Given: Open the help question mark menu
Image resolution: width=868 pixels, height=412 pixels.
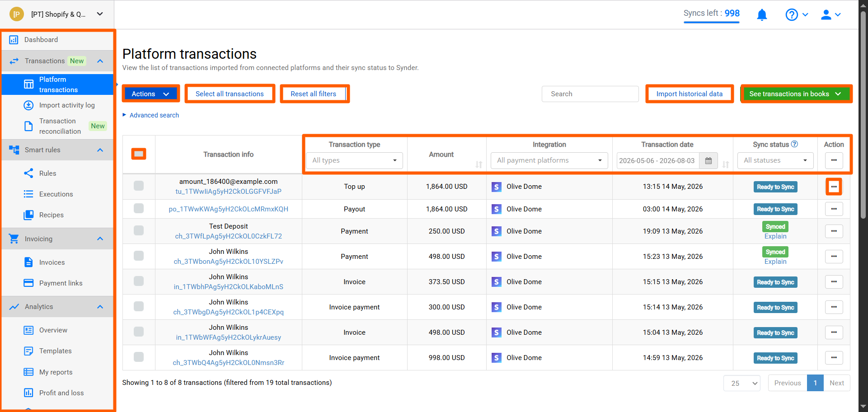Looking at the screenshot, I should (797, 15).
